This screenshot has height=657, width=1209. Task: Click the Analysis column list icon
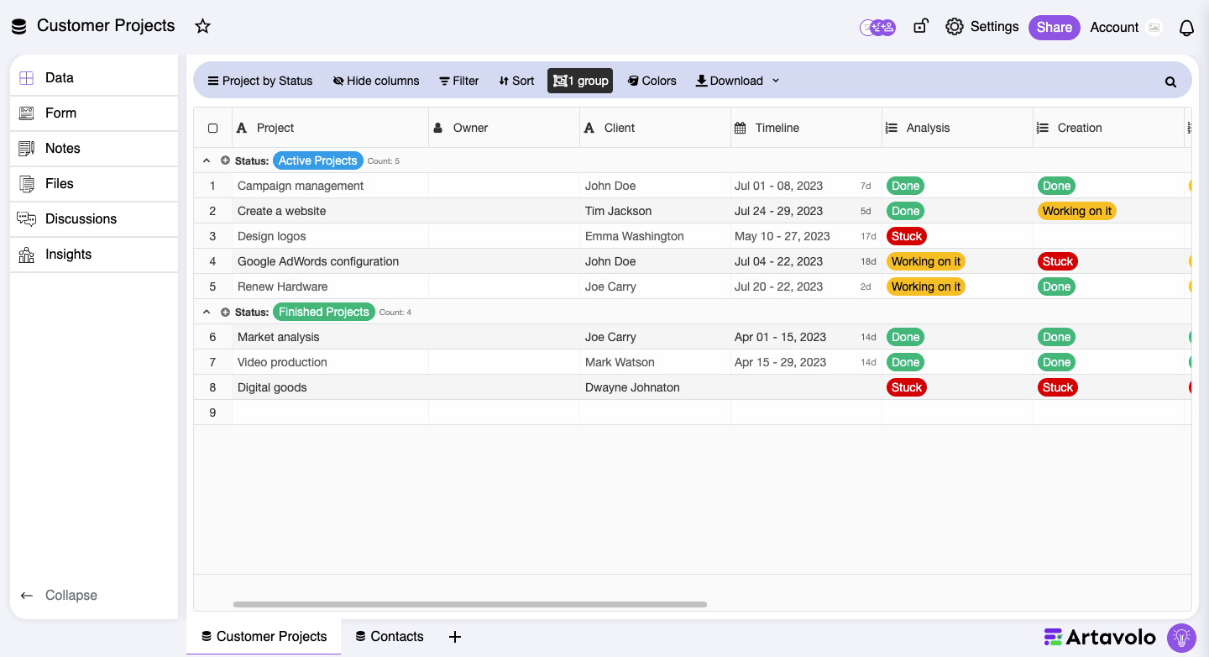click(892, 128)
